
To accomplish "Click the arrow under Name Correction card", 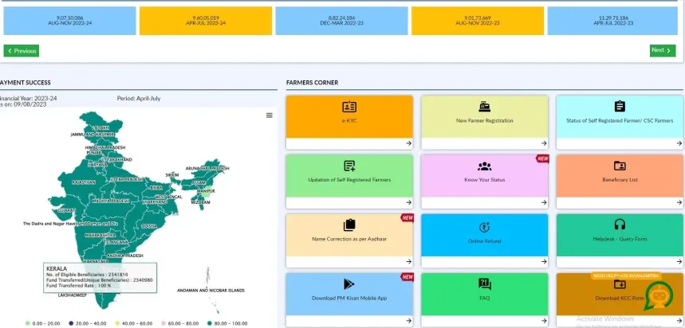I will 408,262.
